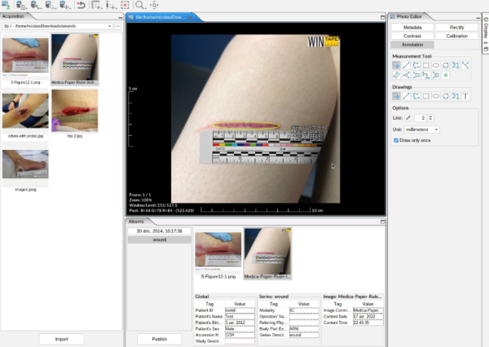The image size is (489, 347).
Task: Click the reset undo arrow toolbar icon
Action: click(x=81, y=5)
